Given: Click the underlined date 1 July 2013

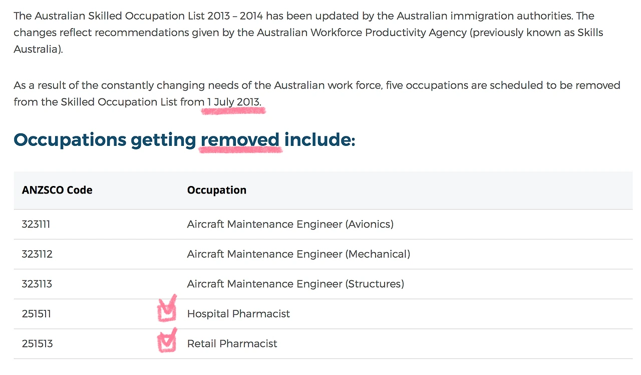Looking at the screenshot, I should pos(233,102).
